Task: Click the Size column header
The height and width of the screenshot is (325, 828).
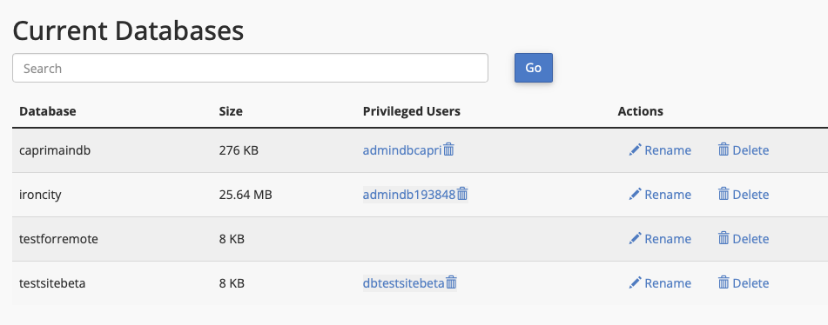Action: pyautogui.click(x=231, y=111)
